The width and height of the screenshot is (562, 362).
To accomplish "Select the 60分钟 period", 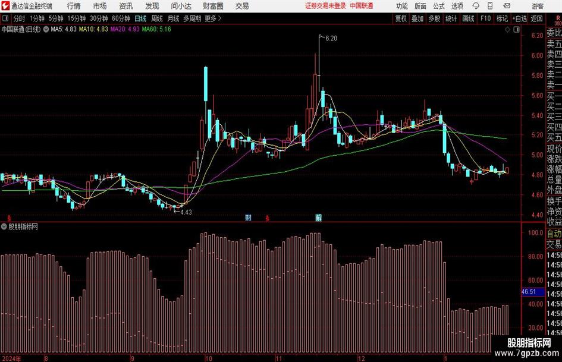I will [121, 18].
